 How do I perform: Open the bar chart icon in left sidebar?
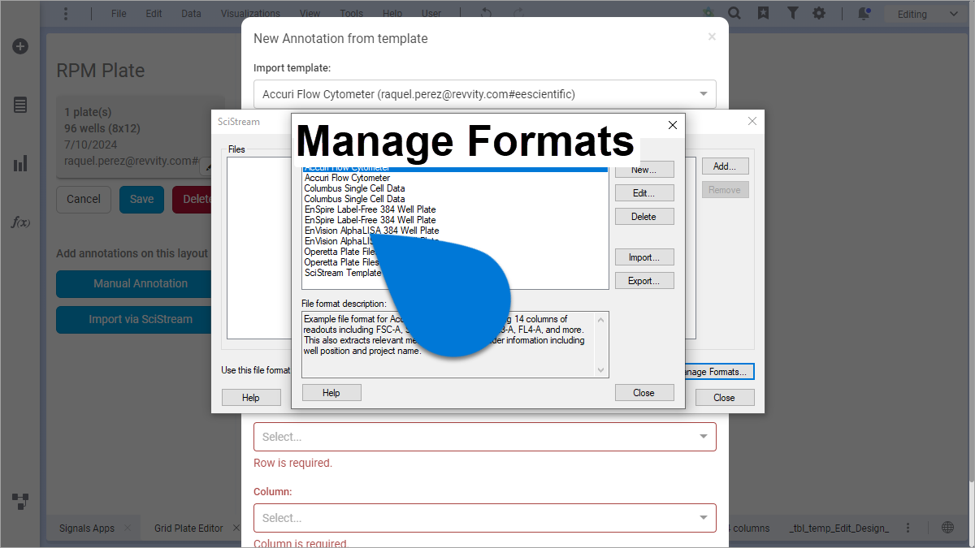[x=20, y=164]
